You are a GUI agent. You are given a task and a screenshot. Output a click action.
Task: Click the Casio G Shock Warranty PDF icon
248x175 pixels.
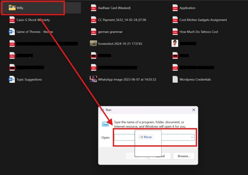click(x=12, y=20)
